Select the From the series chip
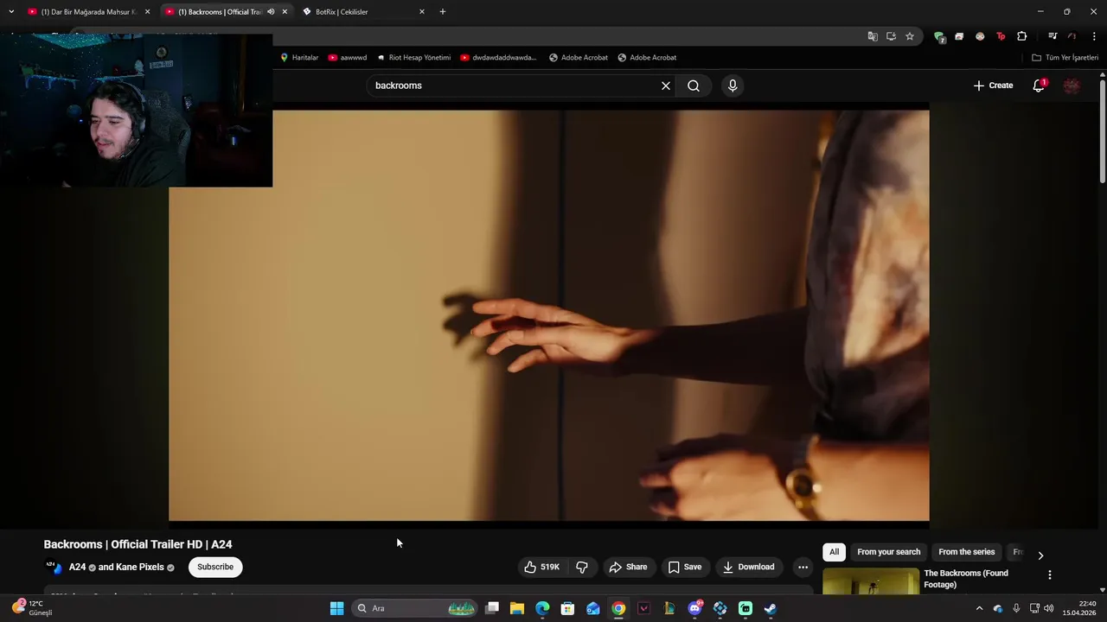This screenshot has height=622, width=1107. [x=966, y=552]
